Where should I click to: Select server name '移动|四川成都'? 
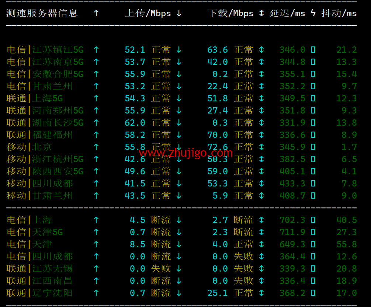tap(39, 184)
